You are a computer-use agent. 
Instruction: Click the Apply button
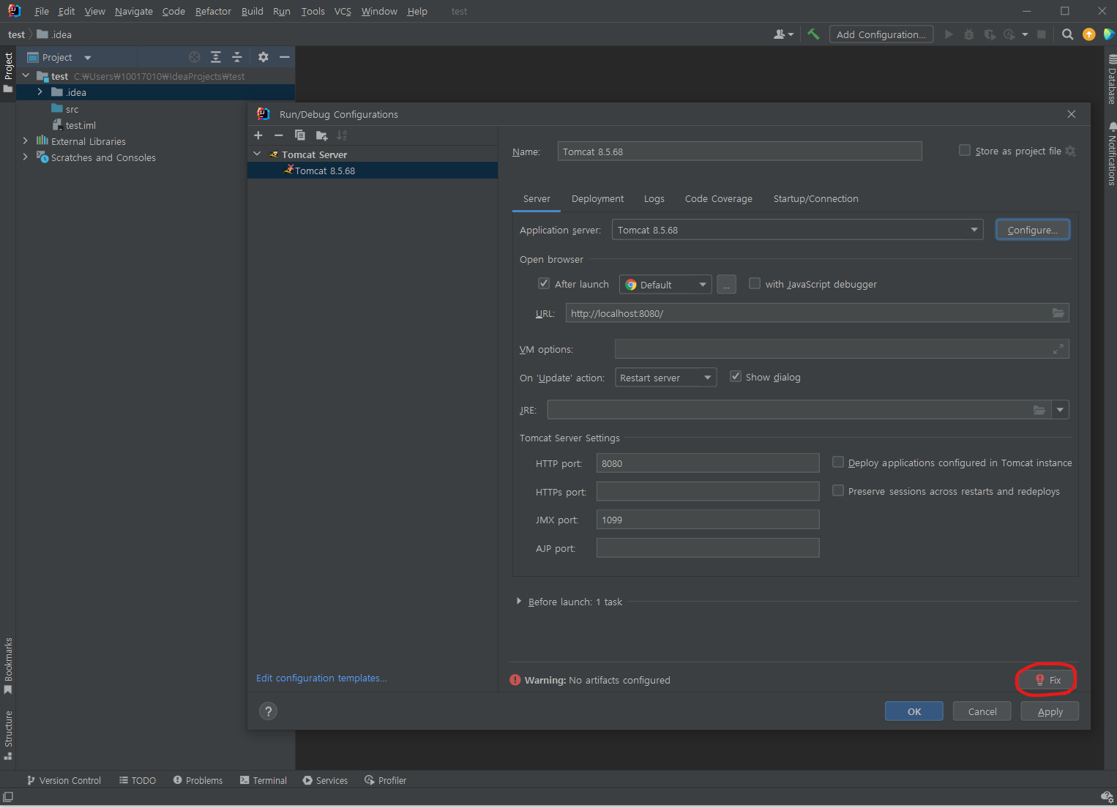coord(1050,711)
